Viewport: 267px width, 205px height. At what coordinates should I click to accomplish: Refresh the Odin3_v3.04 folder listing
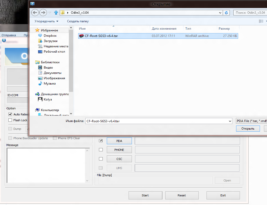[x=226, y=13]
